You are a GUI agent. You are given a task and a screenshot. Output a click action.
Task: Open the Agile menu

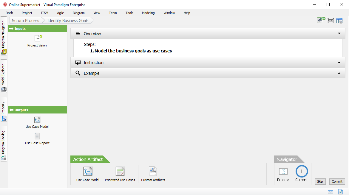(61, 13)
